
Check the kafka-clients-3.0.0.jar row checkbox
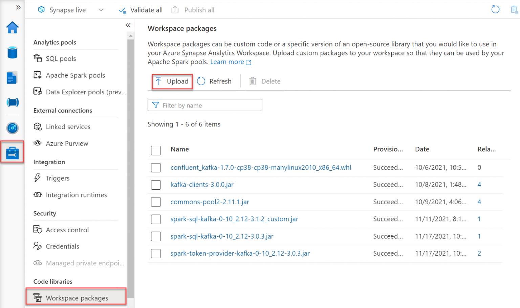pyautogui.click(x=156, y=185)
